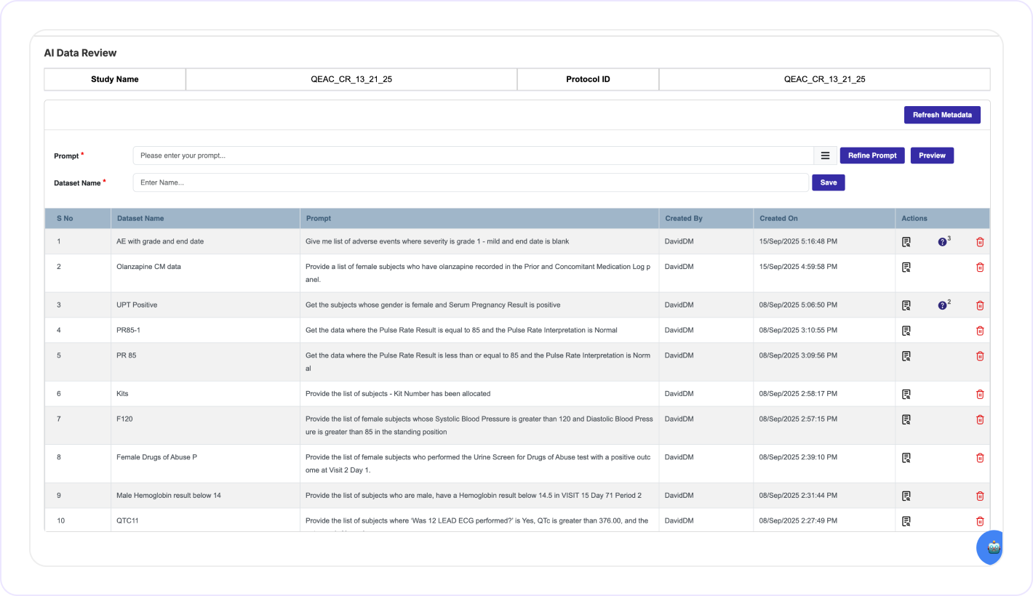Open the Preview panel

932,155
